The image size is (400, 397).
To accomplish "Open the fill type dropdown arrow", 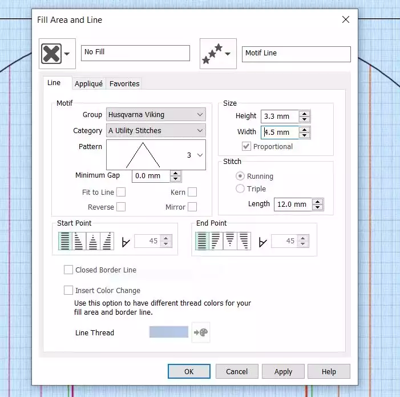I will coord(67,54).
